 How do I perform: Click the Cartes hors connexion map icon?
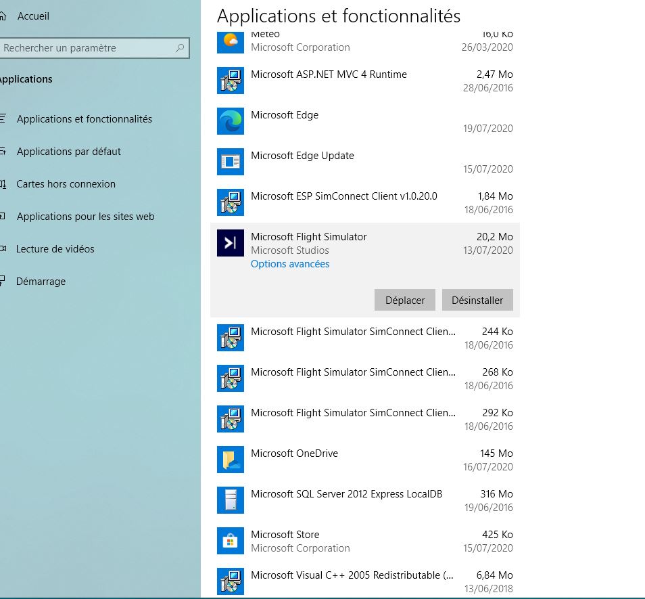click(x=3, y=183)
